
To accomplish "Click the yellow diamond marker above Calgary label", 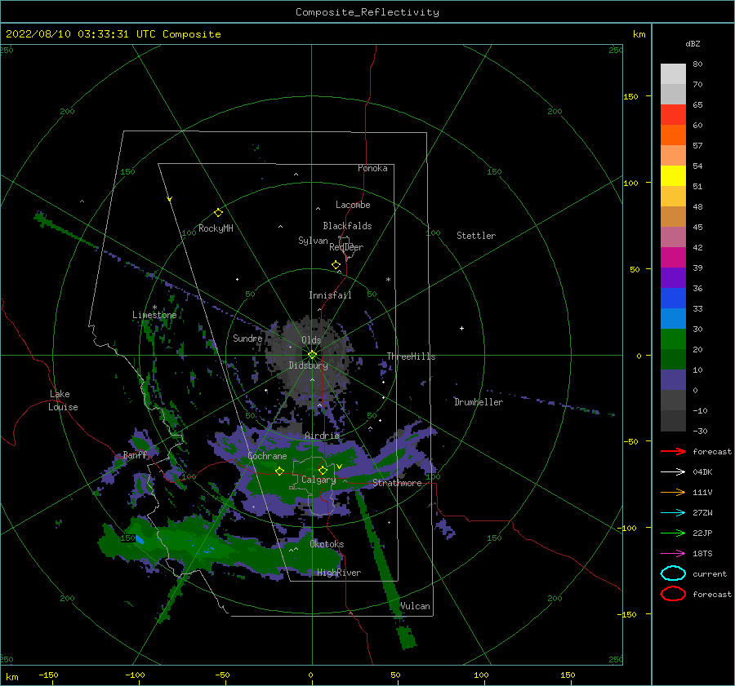I will (x=323, y=470).
